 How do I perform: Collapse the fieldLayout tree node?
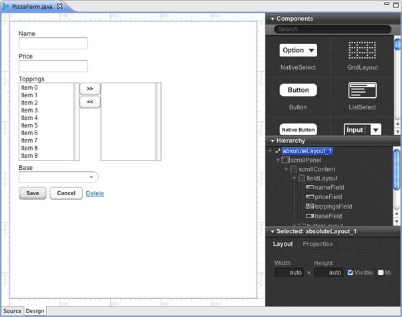click(294, 178)
